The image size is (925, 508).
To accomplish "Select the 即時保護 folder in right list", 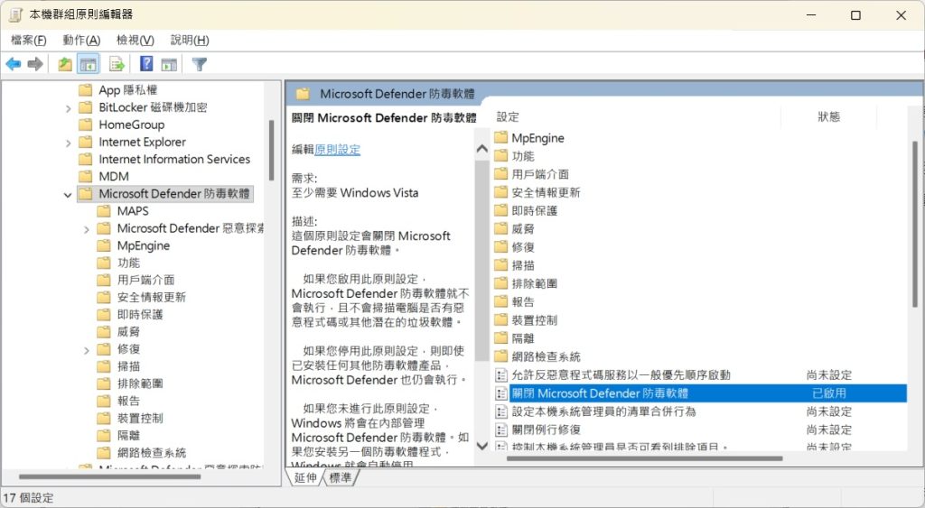I will pyautogui.click(x=534, y=210).
